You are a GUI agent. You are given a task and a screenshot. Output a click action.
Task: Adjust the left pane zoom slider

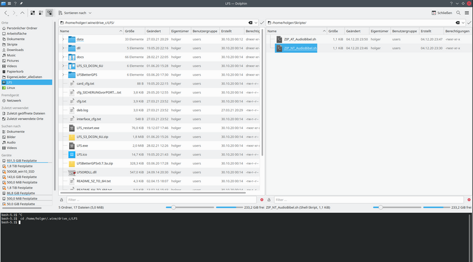tap(171, 208)
